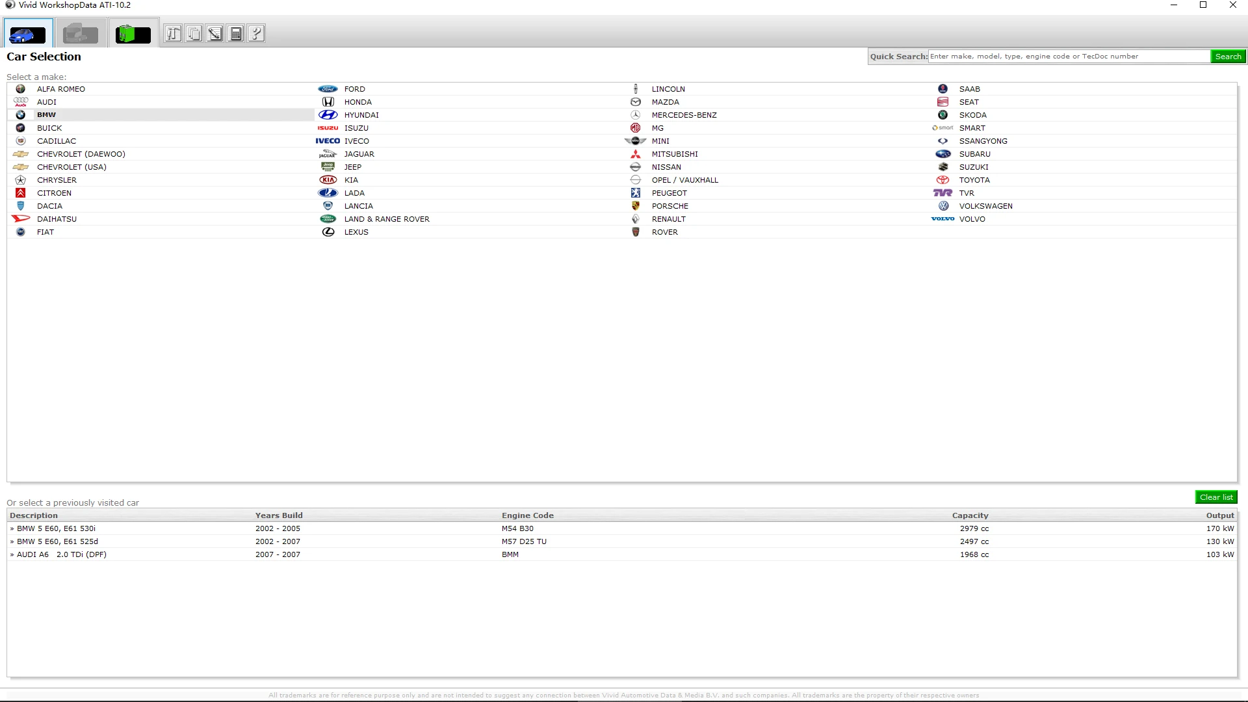Focus the Quick Search text field
This screenshot has width=1248, height=702.
click(1068, 57)
